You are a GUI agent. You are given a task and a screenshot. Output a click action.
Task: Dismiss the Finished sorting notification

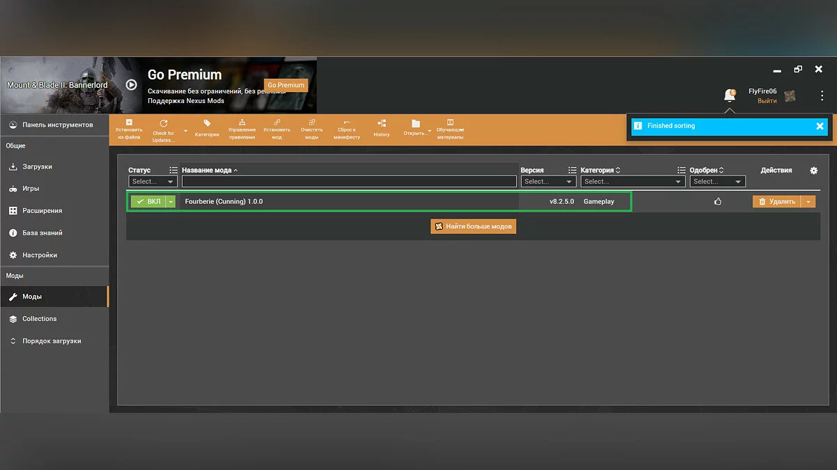820,126
